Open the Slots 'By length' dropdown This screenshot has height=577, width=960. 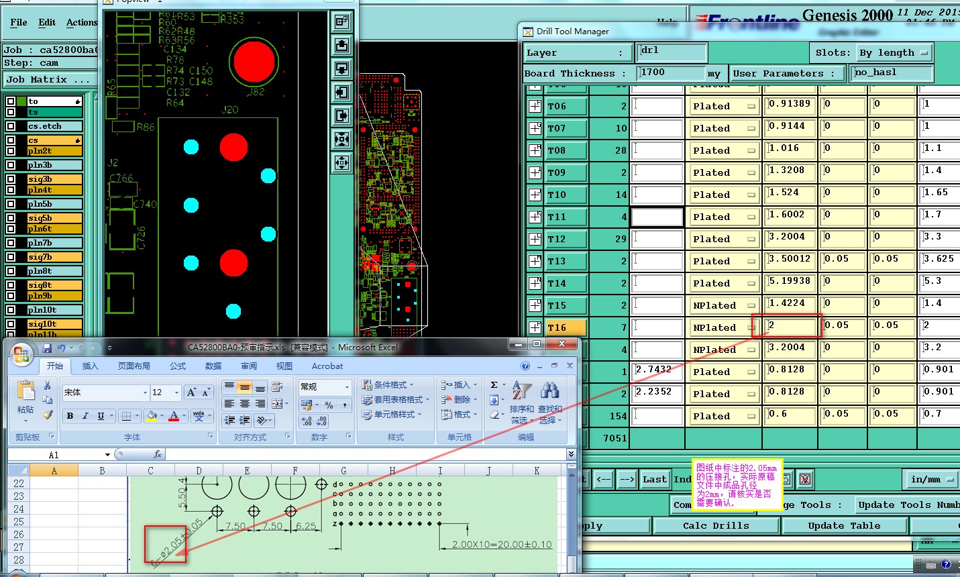point(894,52)
